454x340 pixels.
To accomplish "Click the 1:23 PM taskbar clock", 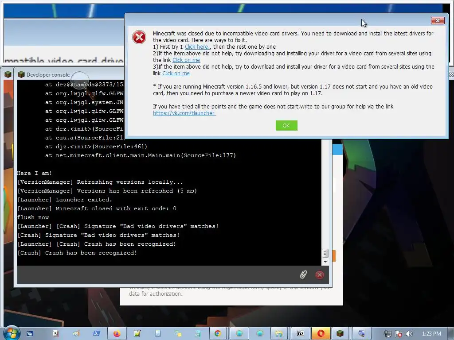I will click(x=431, y=334).
